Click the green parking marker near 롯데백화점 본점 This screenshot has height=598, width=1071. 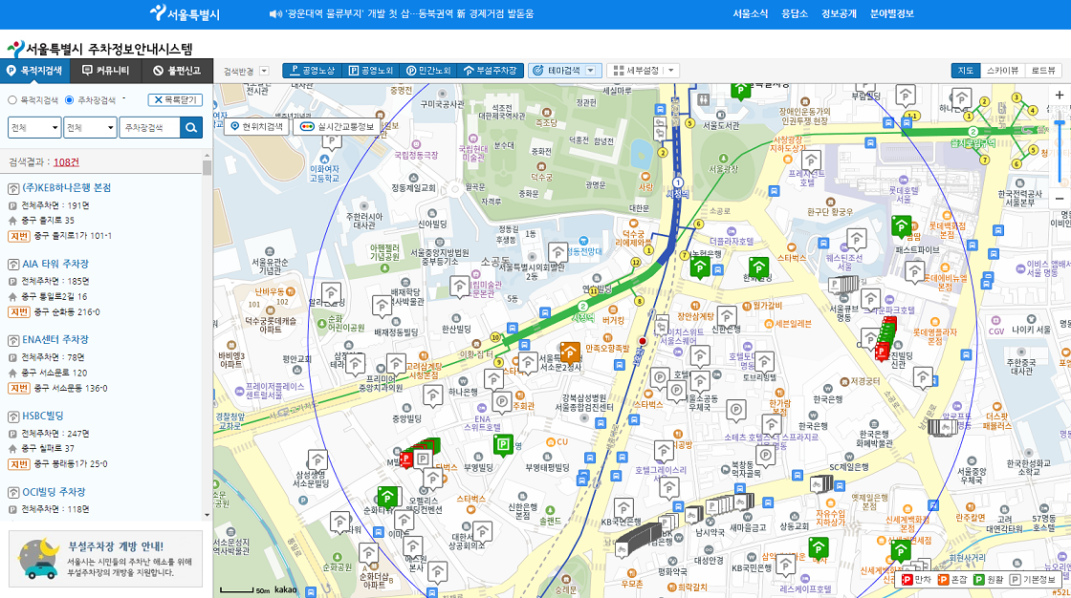902,225
